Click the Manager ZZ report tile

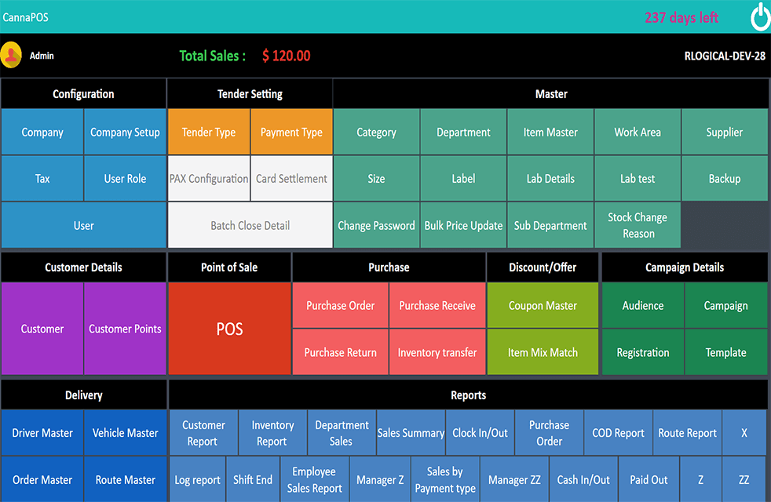514,479
